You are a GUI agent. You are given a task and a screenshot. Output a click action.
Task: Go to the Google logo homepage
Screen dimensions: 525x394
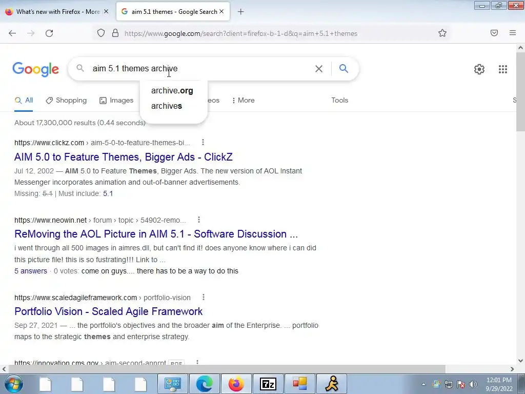[x=36, y=69]
